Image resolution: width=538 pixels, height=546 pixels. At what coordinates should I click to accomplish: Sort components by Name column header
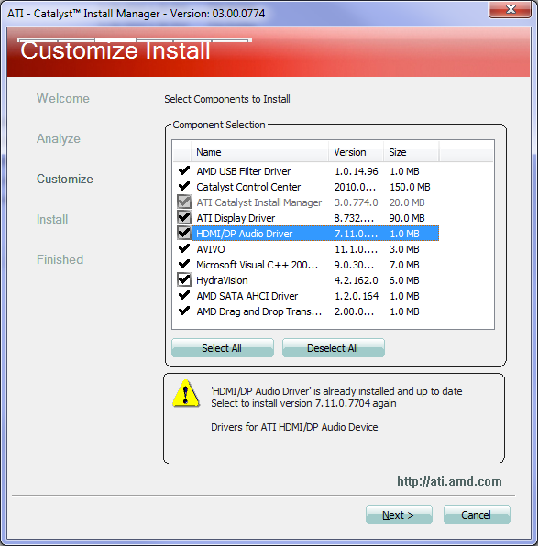[259, 152]
